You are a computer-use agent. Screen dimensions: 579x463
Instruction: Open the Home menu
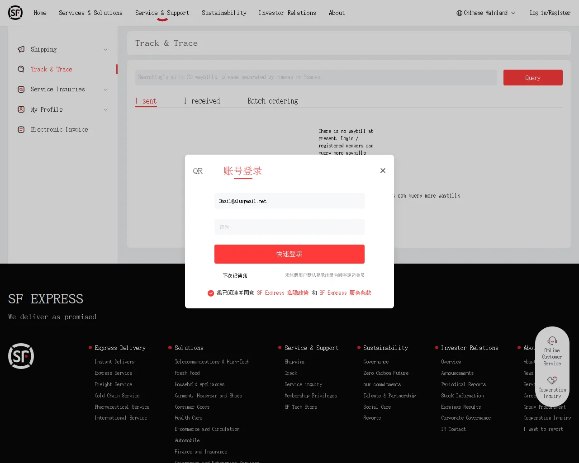[x=40, y=13]
